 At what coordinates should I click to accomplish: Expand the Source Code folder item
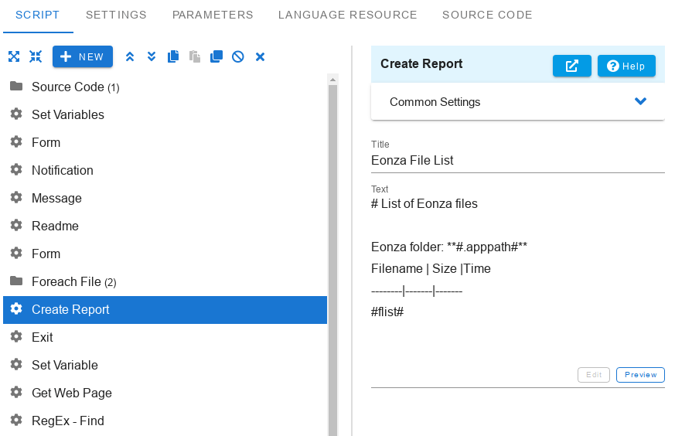point(75,87)
